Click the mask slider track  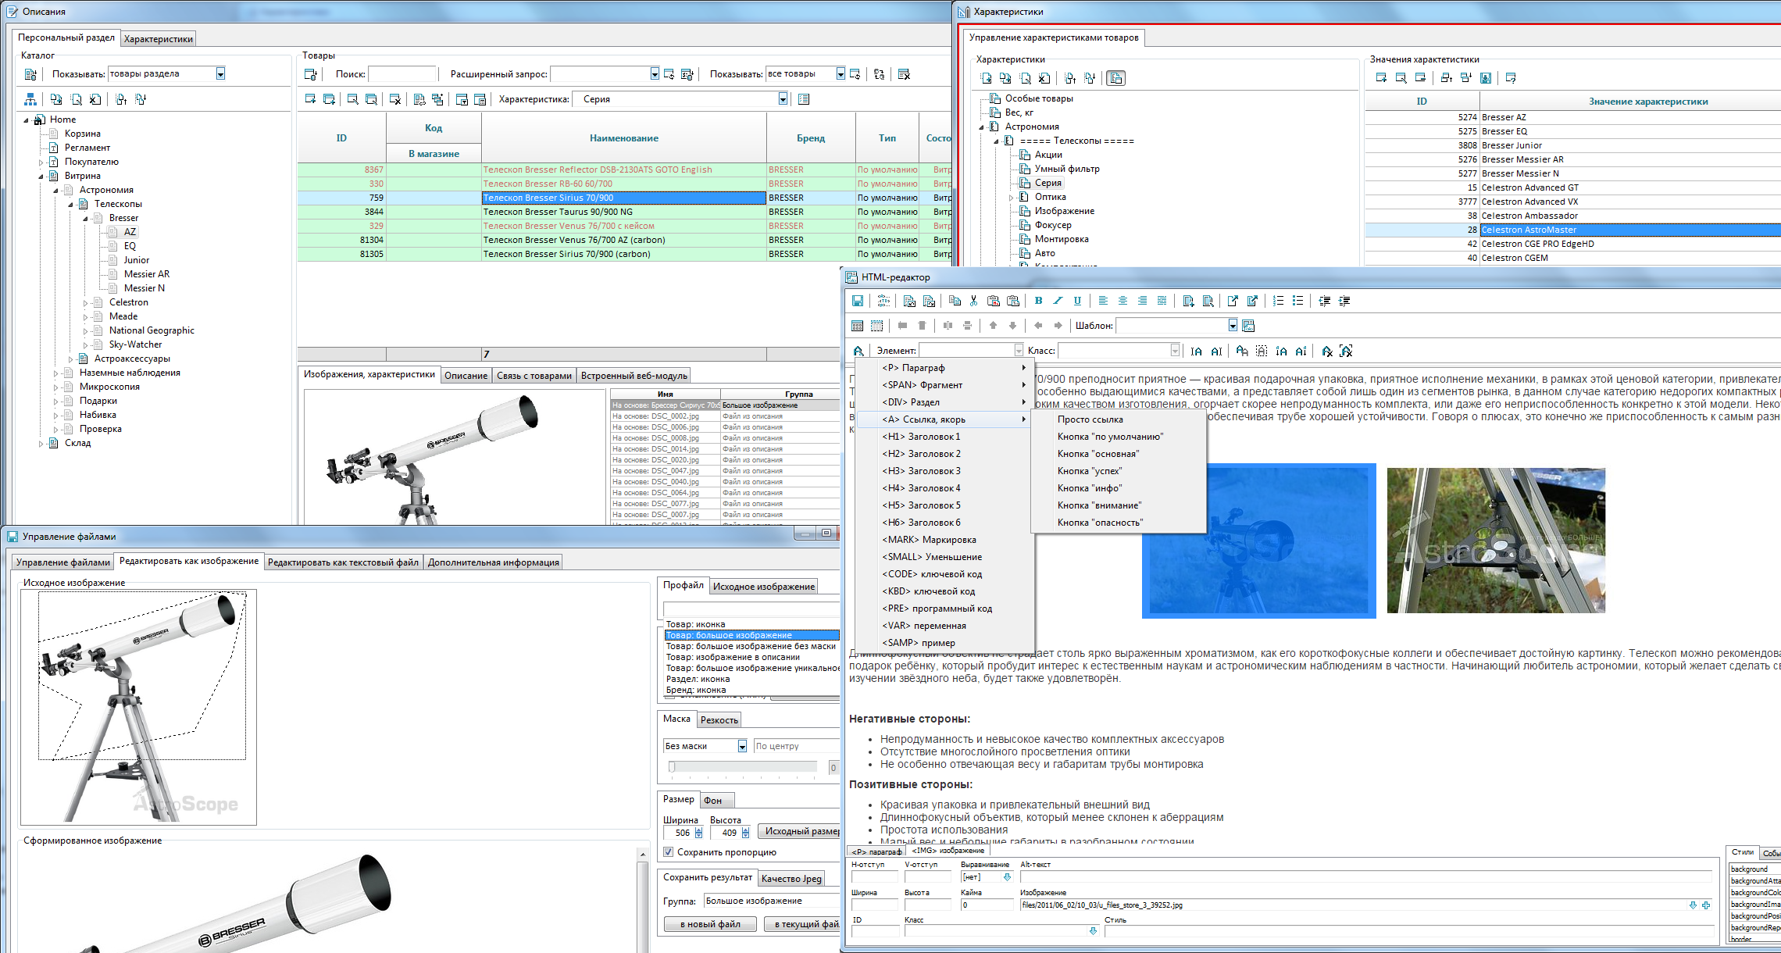click(742, 767)
